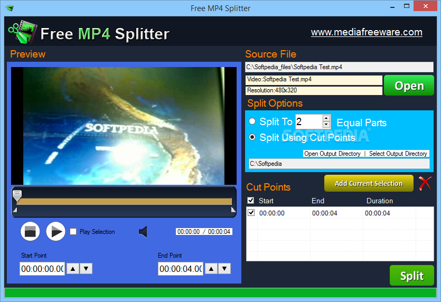Screen dimensions: 441x302
Task: Click the right selection end marker
Action: click(233, 210)
